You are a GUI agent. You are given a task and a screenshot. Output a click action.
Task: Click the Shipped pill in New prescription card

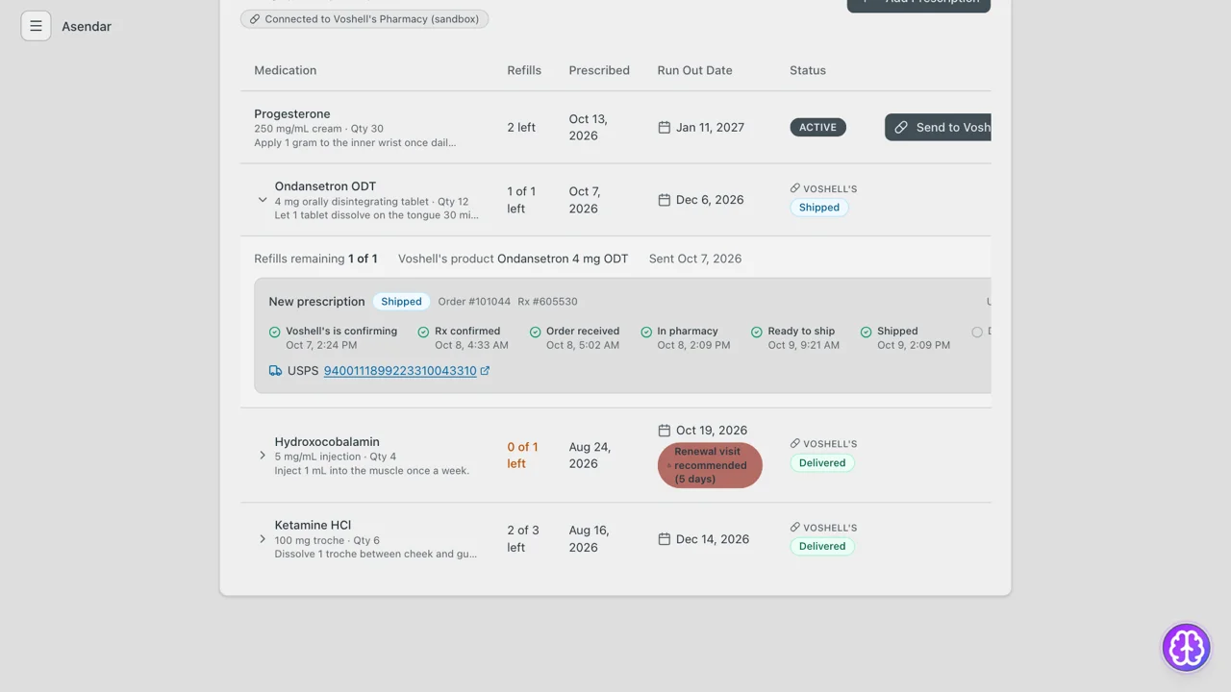401,302
